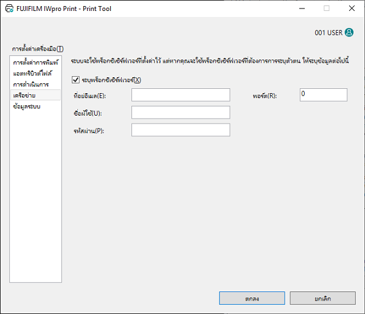Click the address (E) input field
This screenshot has width=365, height=314.
(180, 94)
